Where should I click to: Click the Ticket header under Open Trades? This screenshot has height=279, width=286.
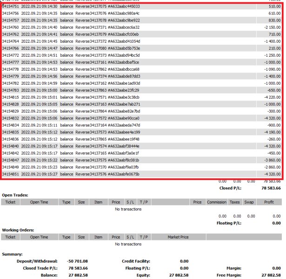click(10, 202)
